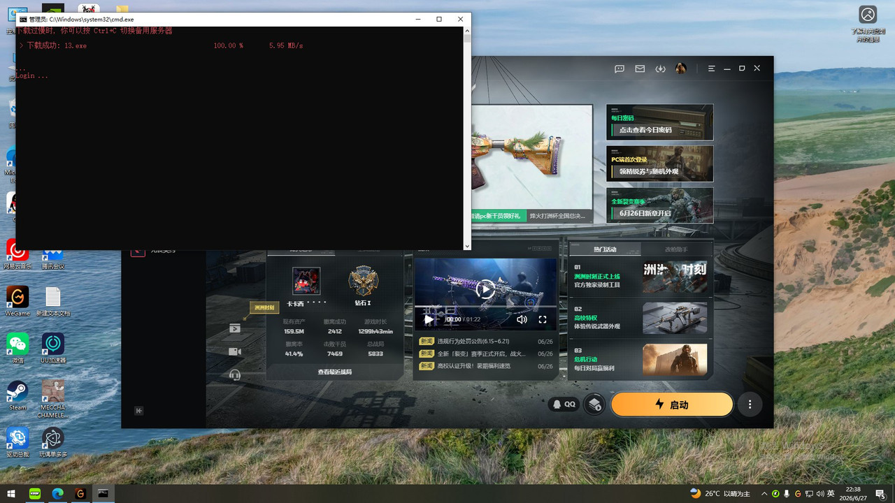Click Microsoft Edge on taskbar
The width and height of the screenshot is (895, 503).
coord(57,493)
